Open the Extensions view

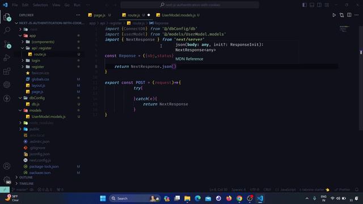tap(7, 71)
